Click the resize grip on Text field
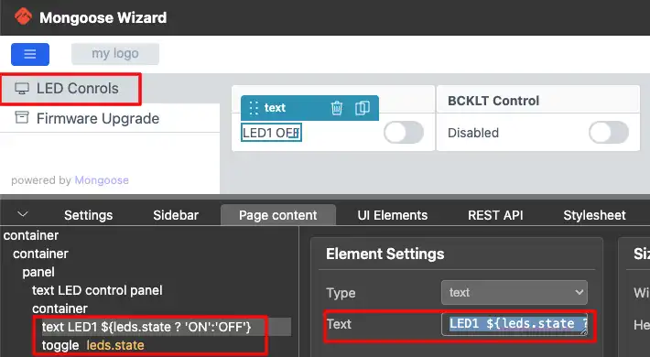The image size is (650, 357). tap(584, 331)
